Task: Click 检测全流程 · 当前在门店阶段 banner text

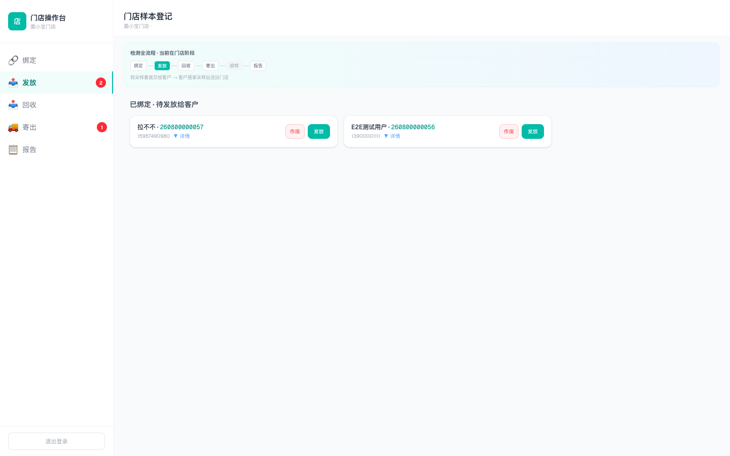Action: (x=162, y=53)
